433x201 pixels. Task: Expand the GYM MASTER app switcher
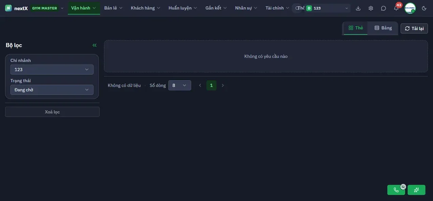click(x=47, y=8)
